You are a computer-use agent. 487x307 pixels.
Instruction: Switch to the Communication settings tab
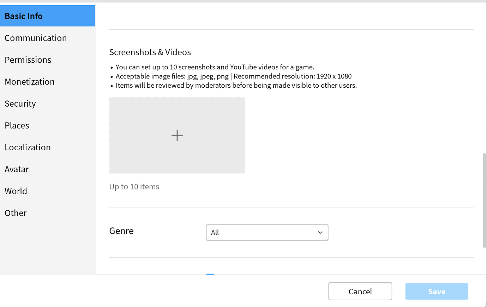pos(36,38)
